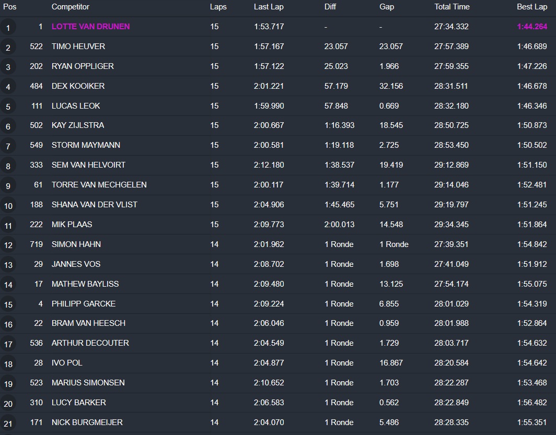Click the Gap column header
This screenshot has width=556, height=435.
(386, 7)
